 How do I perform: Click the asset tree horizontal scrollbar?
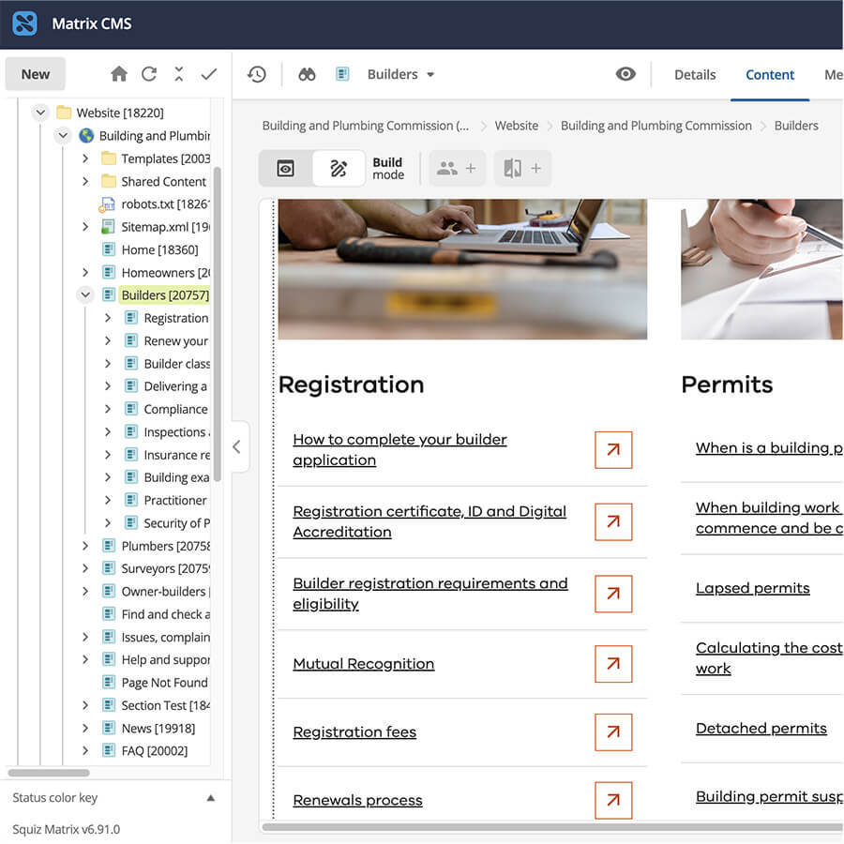(x=49, y=773)
